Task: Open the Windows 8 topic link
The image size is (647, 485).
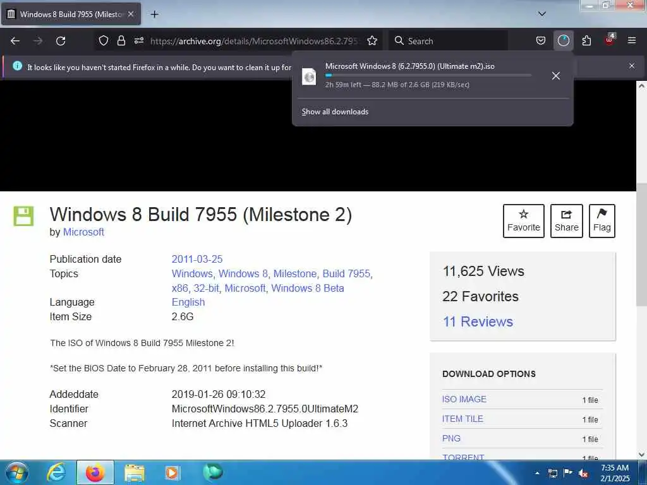Action: pyautogui.click(x=243, y=274)
